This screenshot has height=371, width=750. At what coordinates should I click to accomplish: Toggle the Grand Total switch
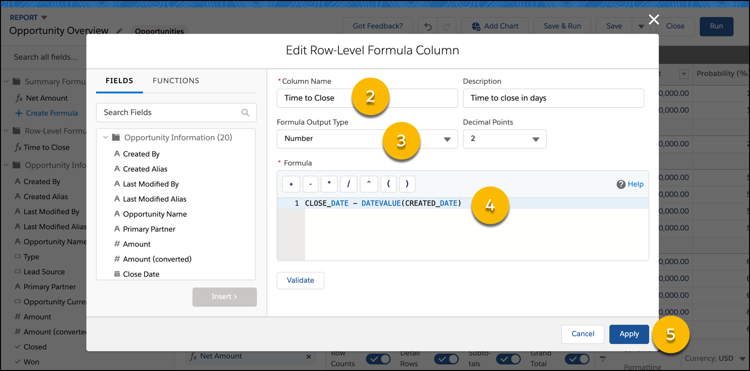577,359
